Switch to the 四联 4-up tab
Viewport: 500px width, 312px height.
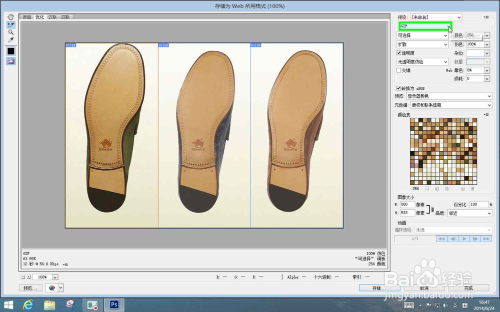[x=65, y=17]
